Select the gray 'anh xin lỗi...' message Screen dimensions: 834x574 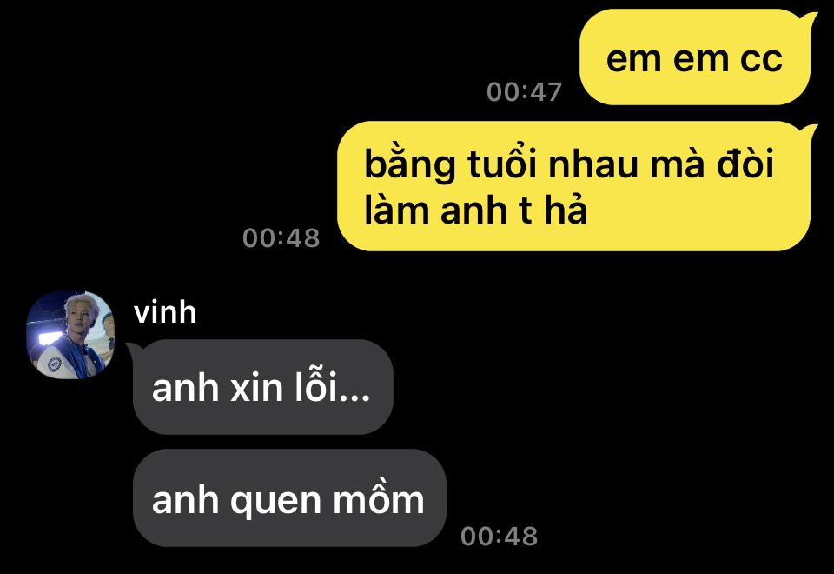coord(262,387)
